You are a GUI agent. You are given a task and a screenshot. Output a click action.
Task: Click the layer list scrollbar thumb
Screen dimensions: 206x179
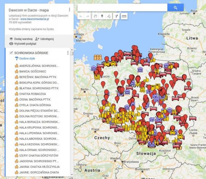pyautogui.click(x=72, y=53)
